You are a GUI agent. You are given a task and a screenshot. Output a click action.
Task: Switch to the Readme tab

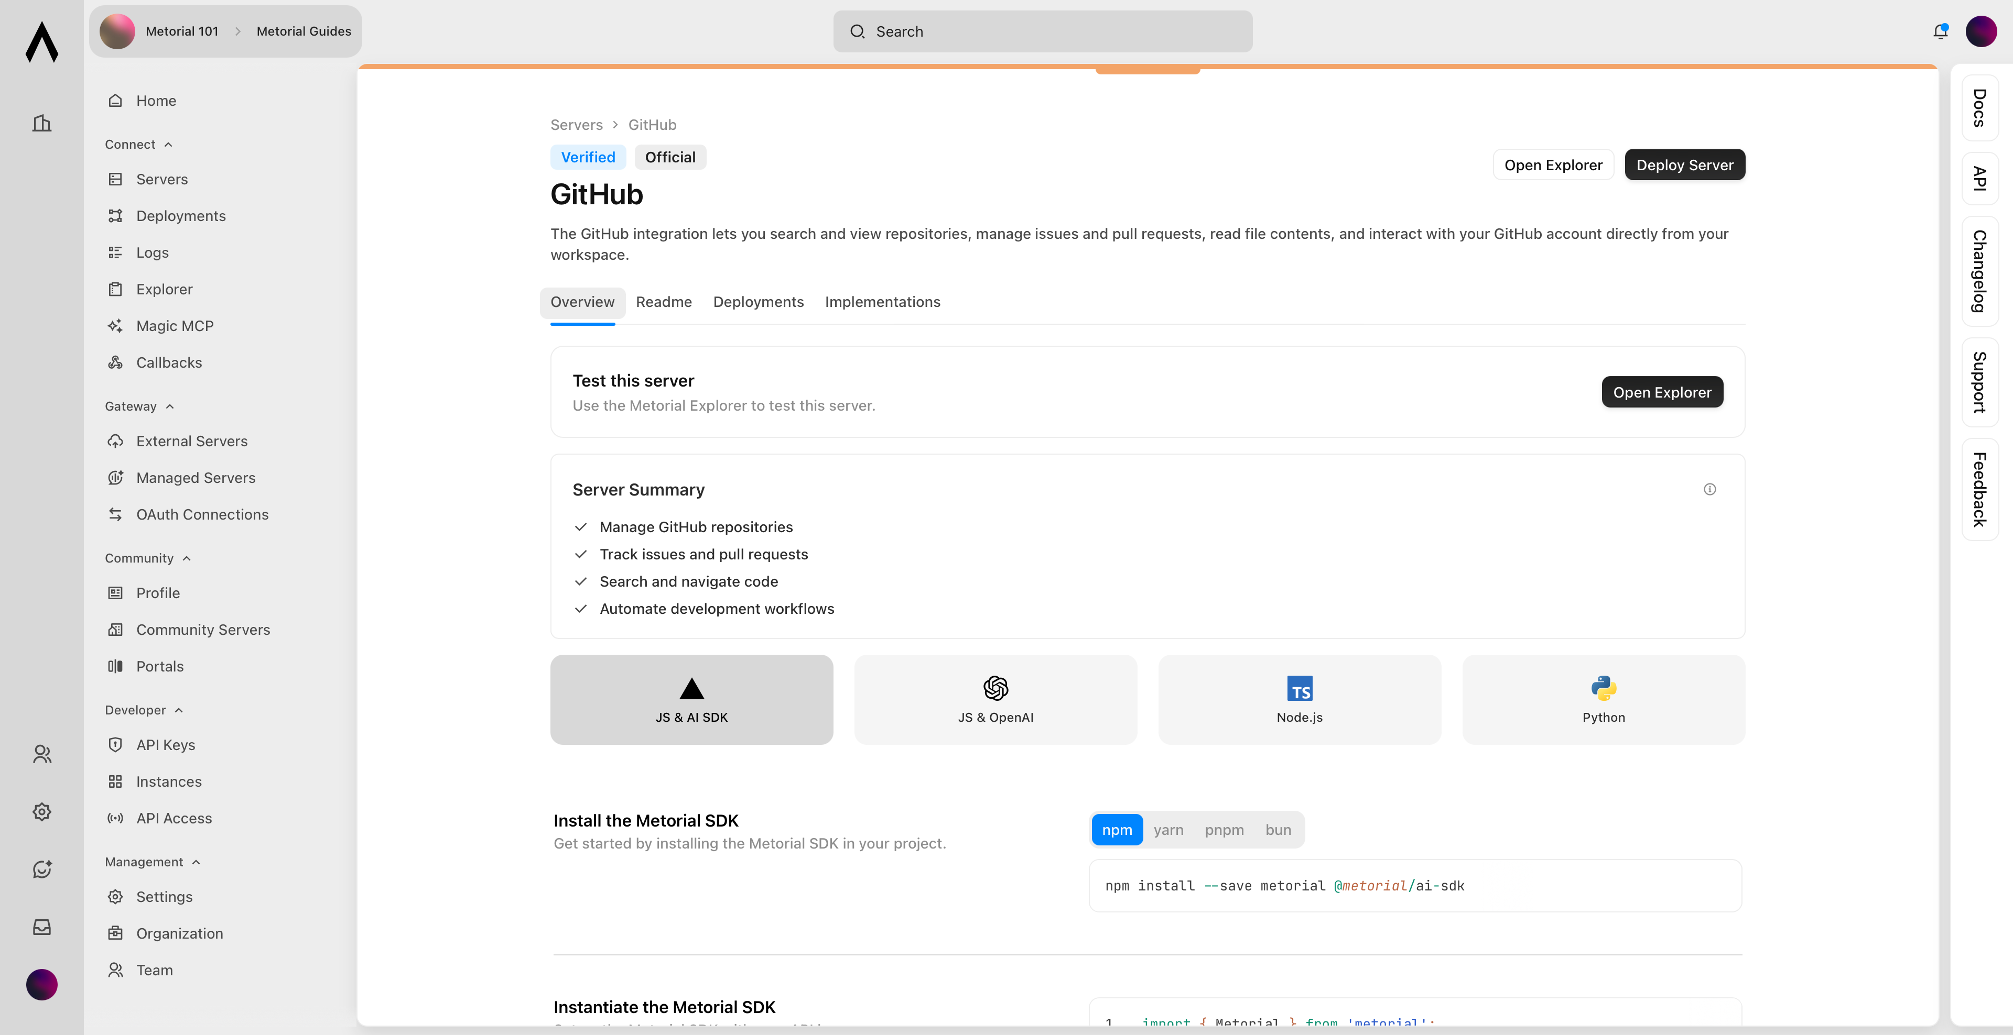[x=664, y=302]
